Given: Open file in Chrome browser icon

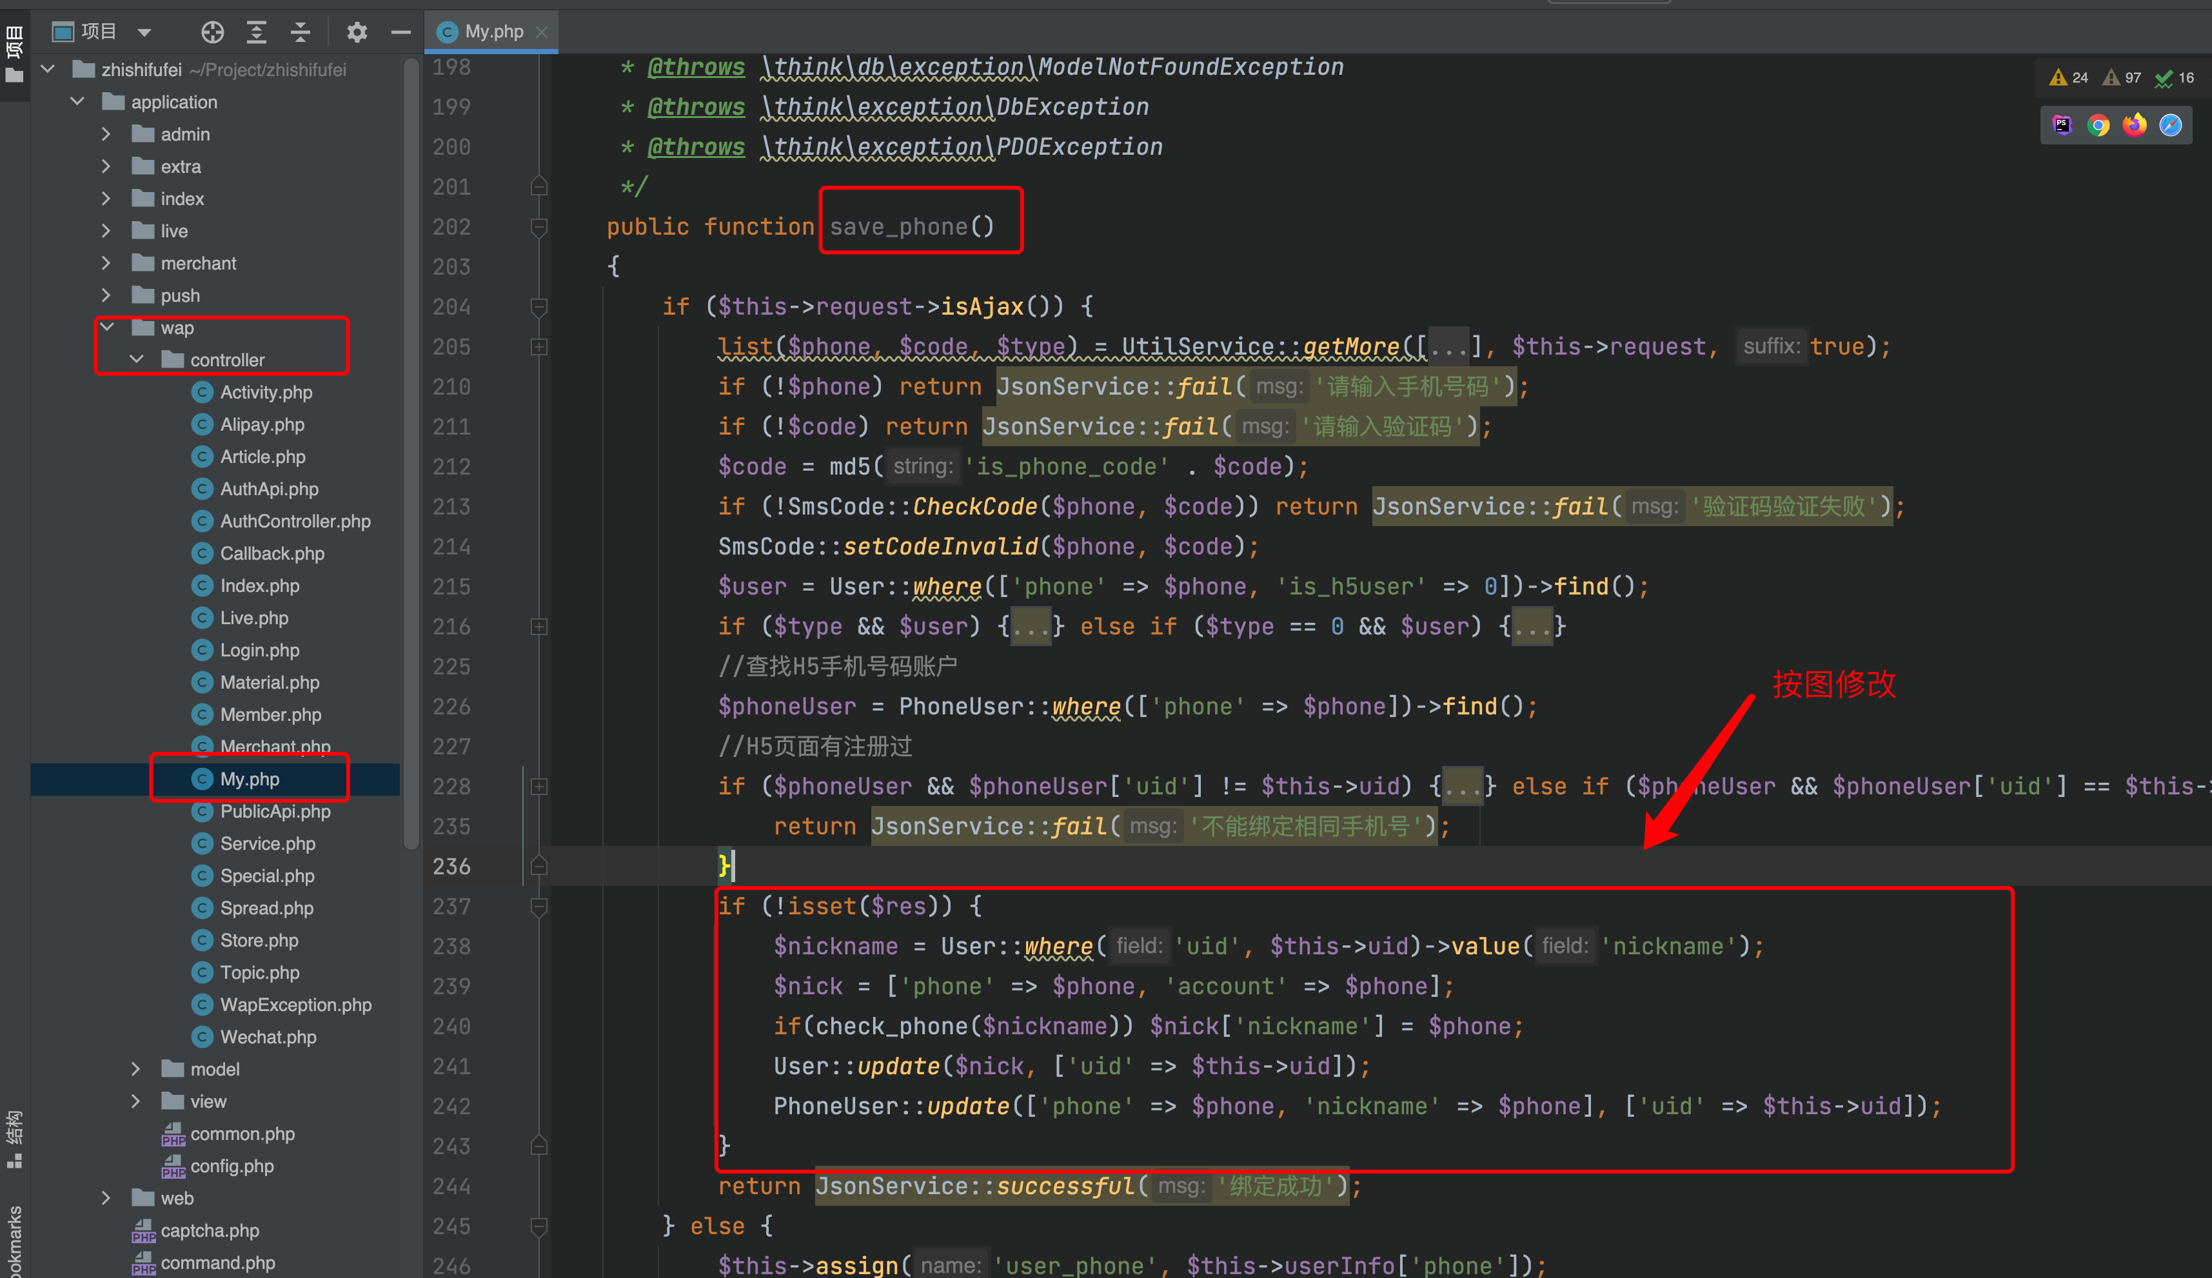Looking at the screenshot, I should pyautogui.click(x=2098, y=124).
